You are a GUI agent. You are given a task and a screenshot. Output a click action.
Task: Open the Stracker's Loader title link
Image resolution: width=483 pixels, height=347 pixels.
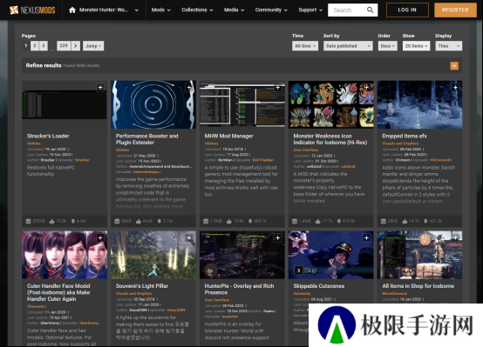[48, 136]
